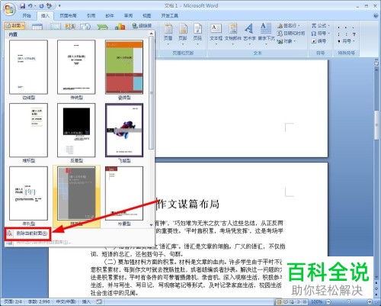Click the Table icon in Insert ribbon
Screen dimensions: 381x306
coord(37,27)
